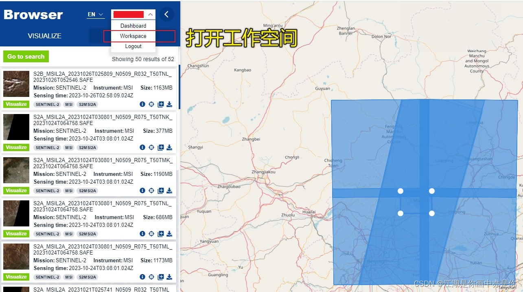Screen dimensions: 523x292
Task: Select the top-left white area handle on map
Action: coord(400,191)
